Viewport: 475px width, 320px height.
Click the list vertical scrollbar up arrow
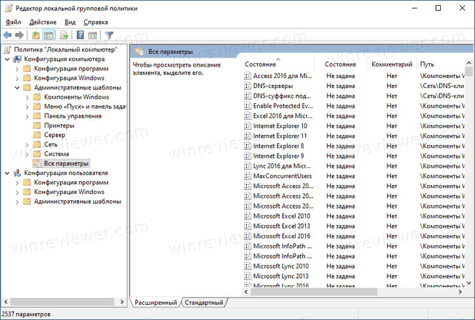[469, 63]
